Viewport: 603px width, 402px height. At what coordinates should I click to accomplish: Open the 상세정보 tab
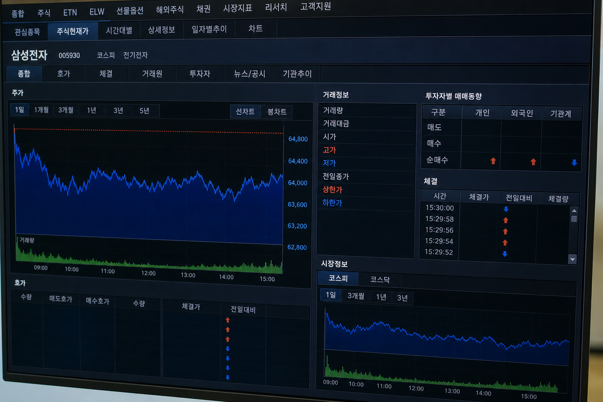pos(161,30)
